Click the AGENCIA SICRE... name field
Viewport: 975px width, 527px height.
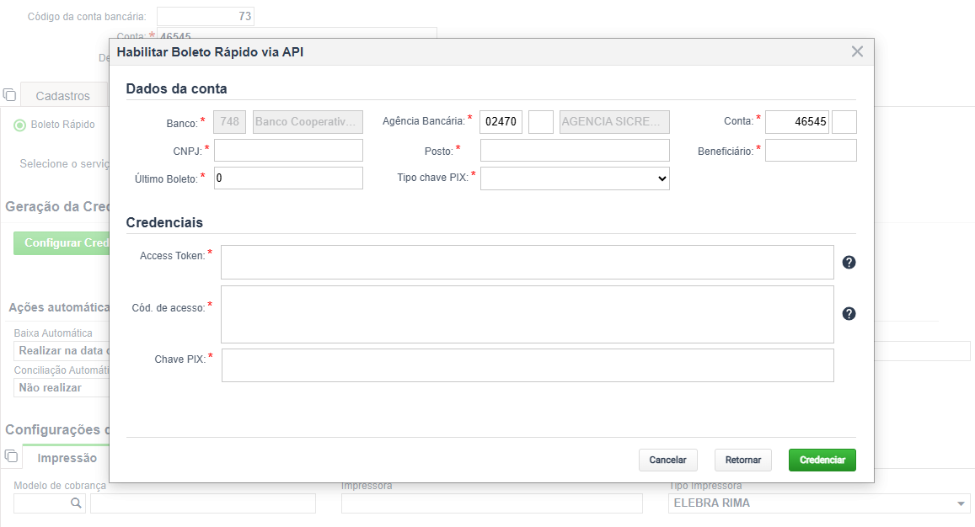coord(614,122)
